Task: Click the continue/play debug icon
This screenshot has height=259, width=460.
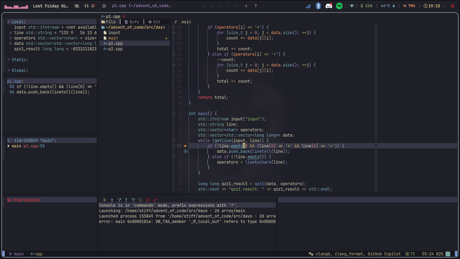Action: click(105, 200)
